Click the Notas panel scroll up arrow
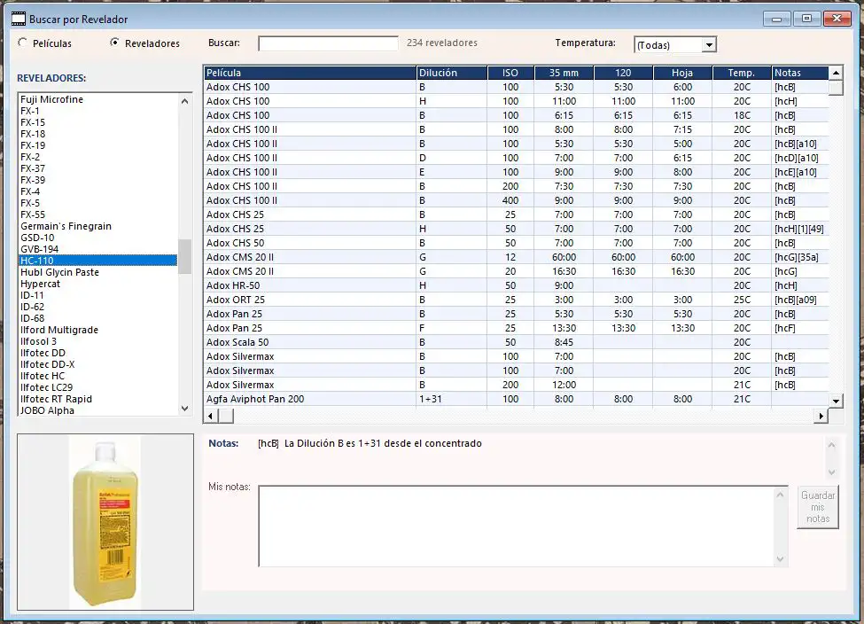Screen dimensions: 864x624 pos(831,445)
